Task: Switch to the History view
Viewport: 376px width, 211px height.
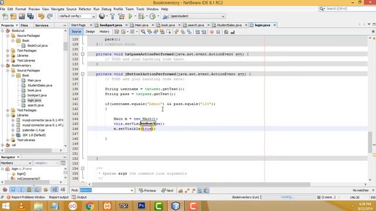Action: pos(105,32)
